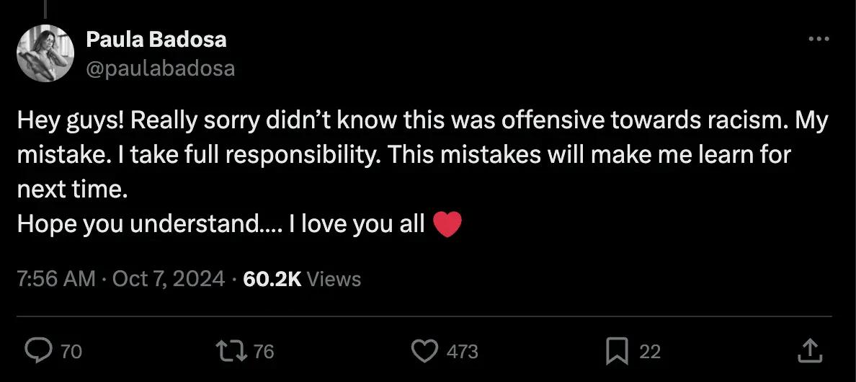The width and height of the screenshot is (856, 382).
Task: Click Paula Badosa's profile avatar
Action: (x=45, y=53)
